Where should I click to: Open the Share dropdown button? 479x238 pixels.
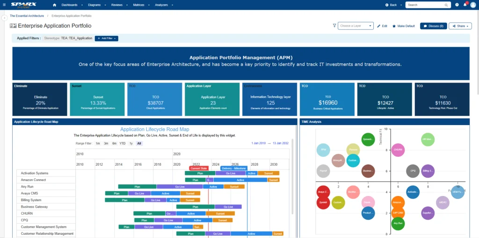point(460,26)
